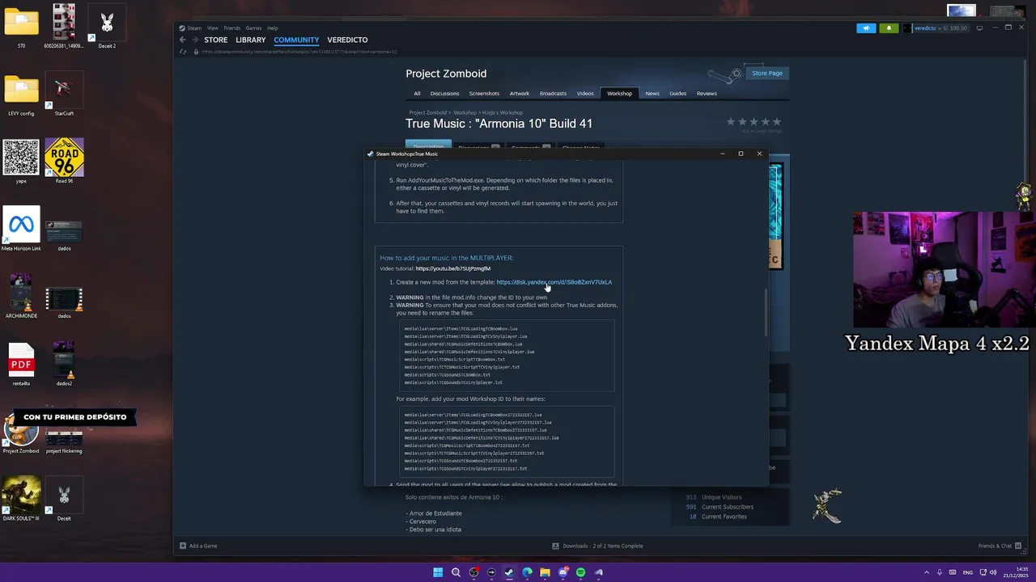Open the Videos hub tab

pos(585,94)
